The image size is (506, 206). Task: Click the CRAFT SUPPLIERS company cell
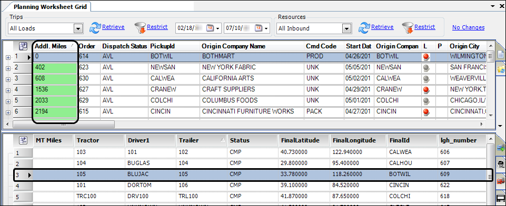tap(252, 90)
